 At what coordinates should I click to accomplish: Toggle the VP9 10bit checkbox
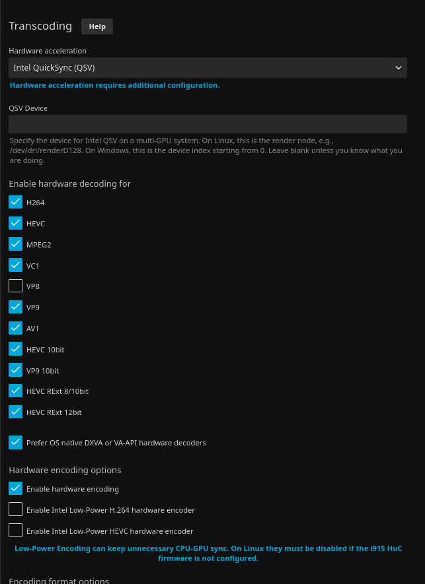(x=16, y=370)
